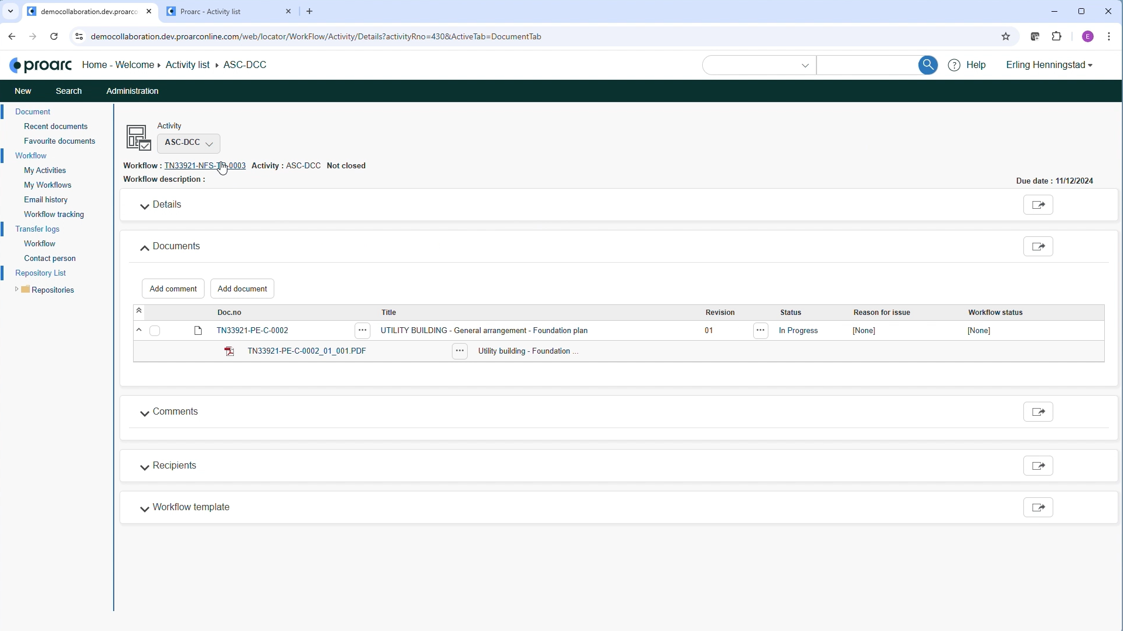
Task: Click the sort toggle in the document list header
Action: point(139,311)
